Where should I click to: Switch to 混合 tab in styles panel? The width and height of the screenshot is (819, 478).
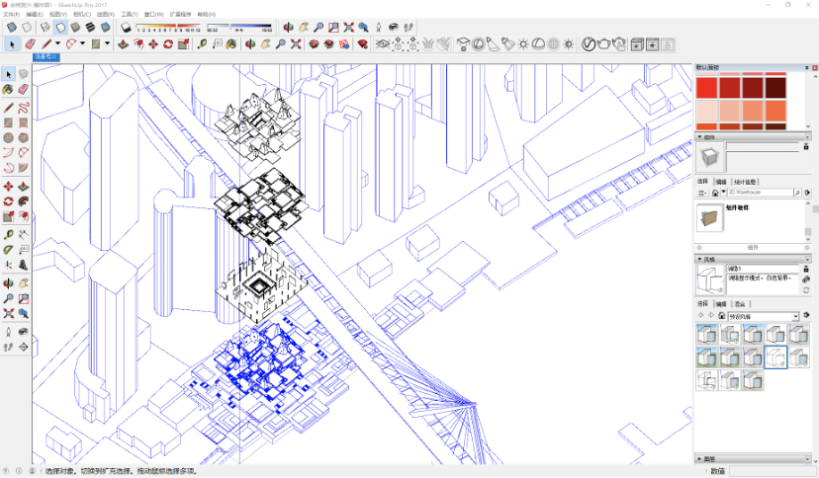(x=740, y=304)
